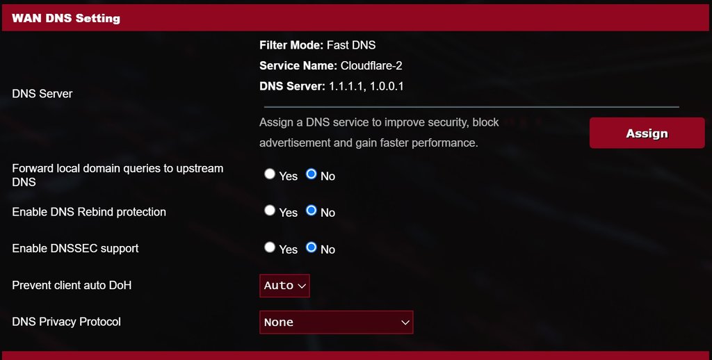Click the DNS Privacy Protocol label

66,322
